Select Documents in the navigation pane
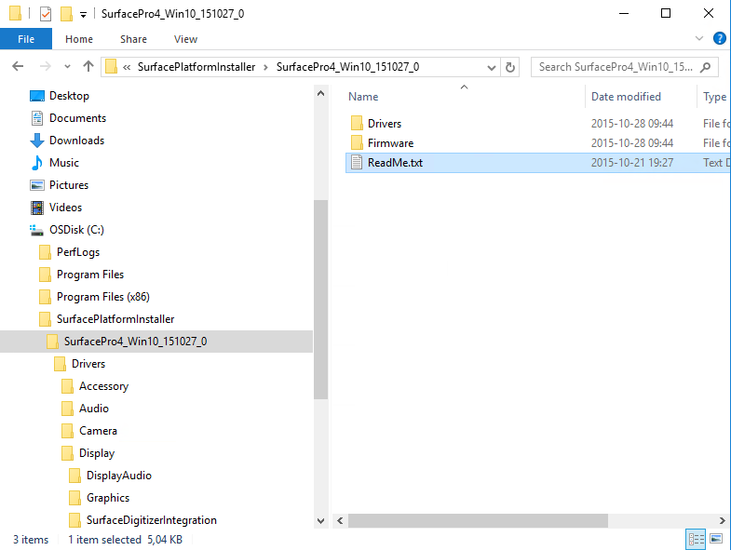Viewport: 731px width, 550px height. pos(68,118)
